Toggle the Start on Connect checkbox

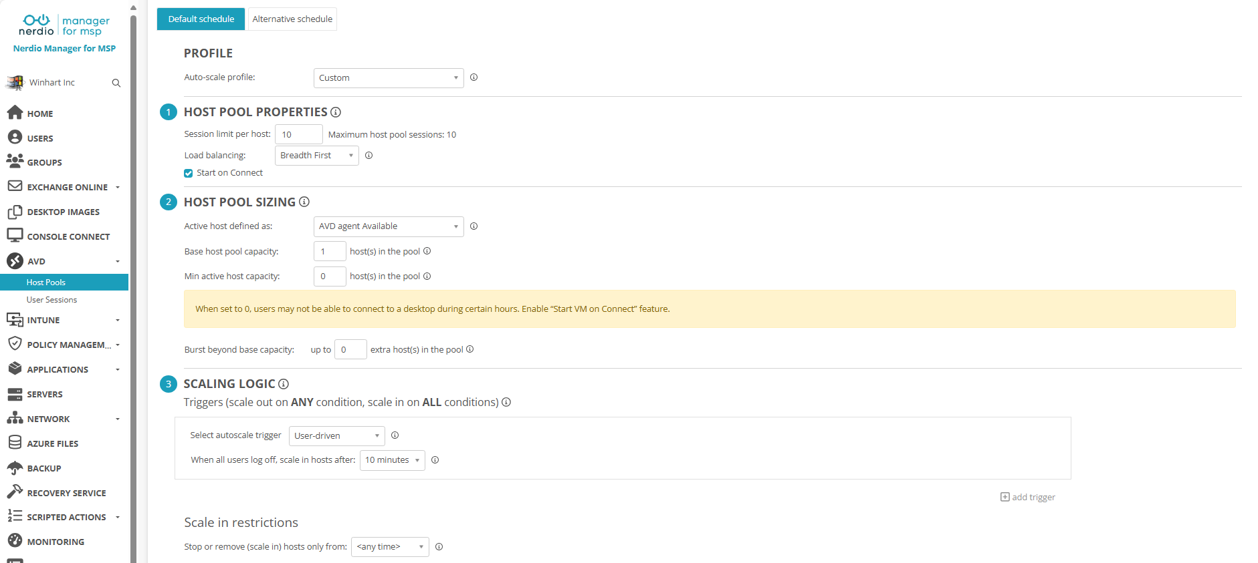pos(189,173)
